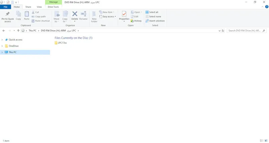This screenshot has height=143, width=269.
Task: Switch to the Share ribbon tab
Action: pos(28,7)
